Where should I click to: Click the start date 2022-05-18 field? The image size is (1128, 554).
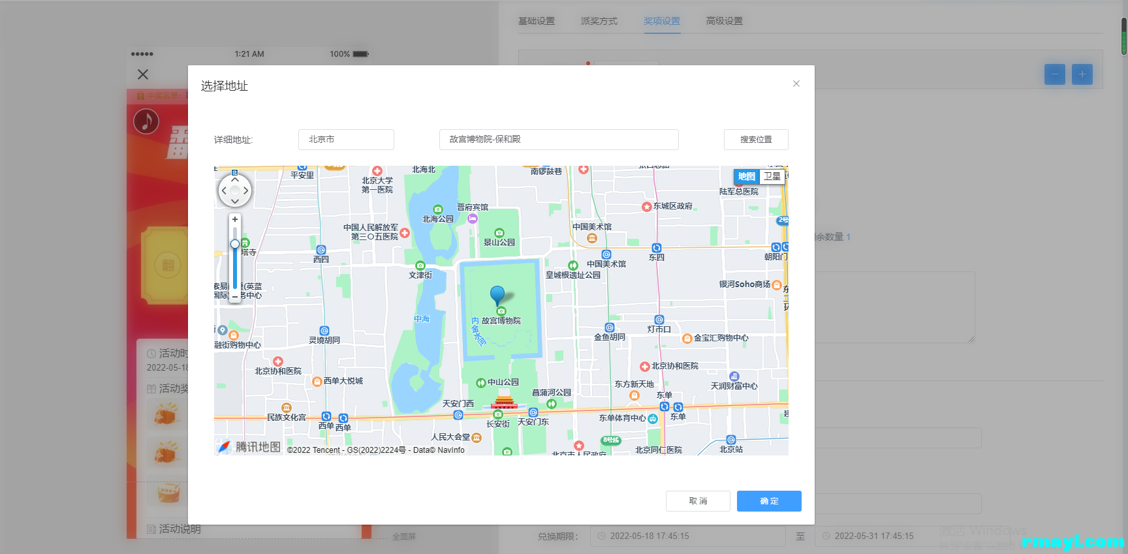point(688,536)
